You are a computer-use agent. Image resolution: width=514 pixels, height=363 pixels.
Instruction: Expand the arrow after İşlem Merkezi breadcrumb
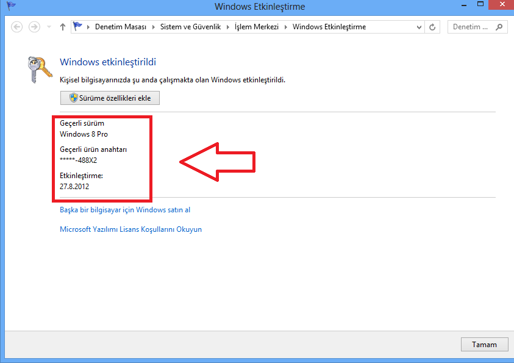(x=286, y=27)
